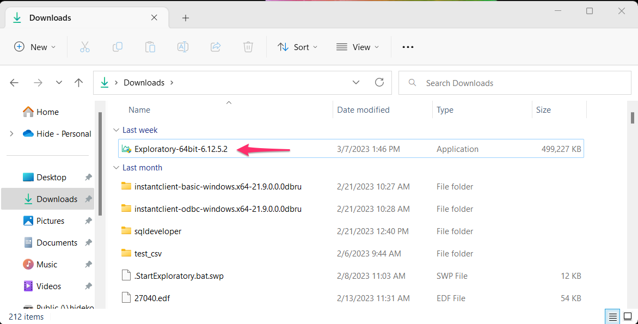The height and width of the screenshot is (324, 638).
Task: Click the Paste icon in the toolbar
Action: pos(150,47)
